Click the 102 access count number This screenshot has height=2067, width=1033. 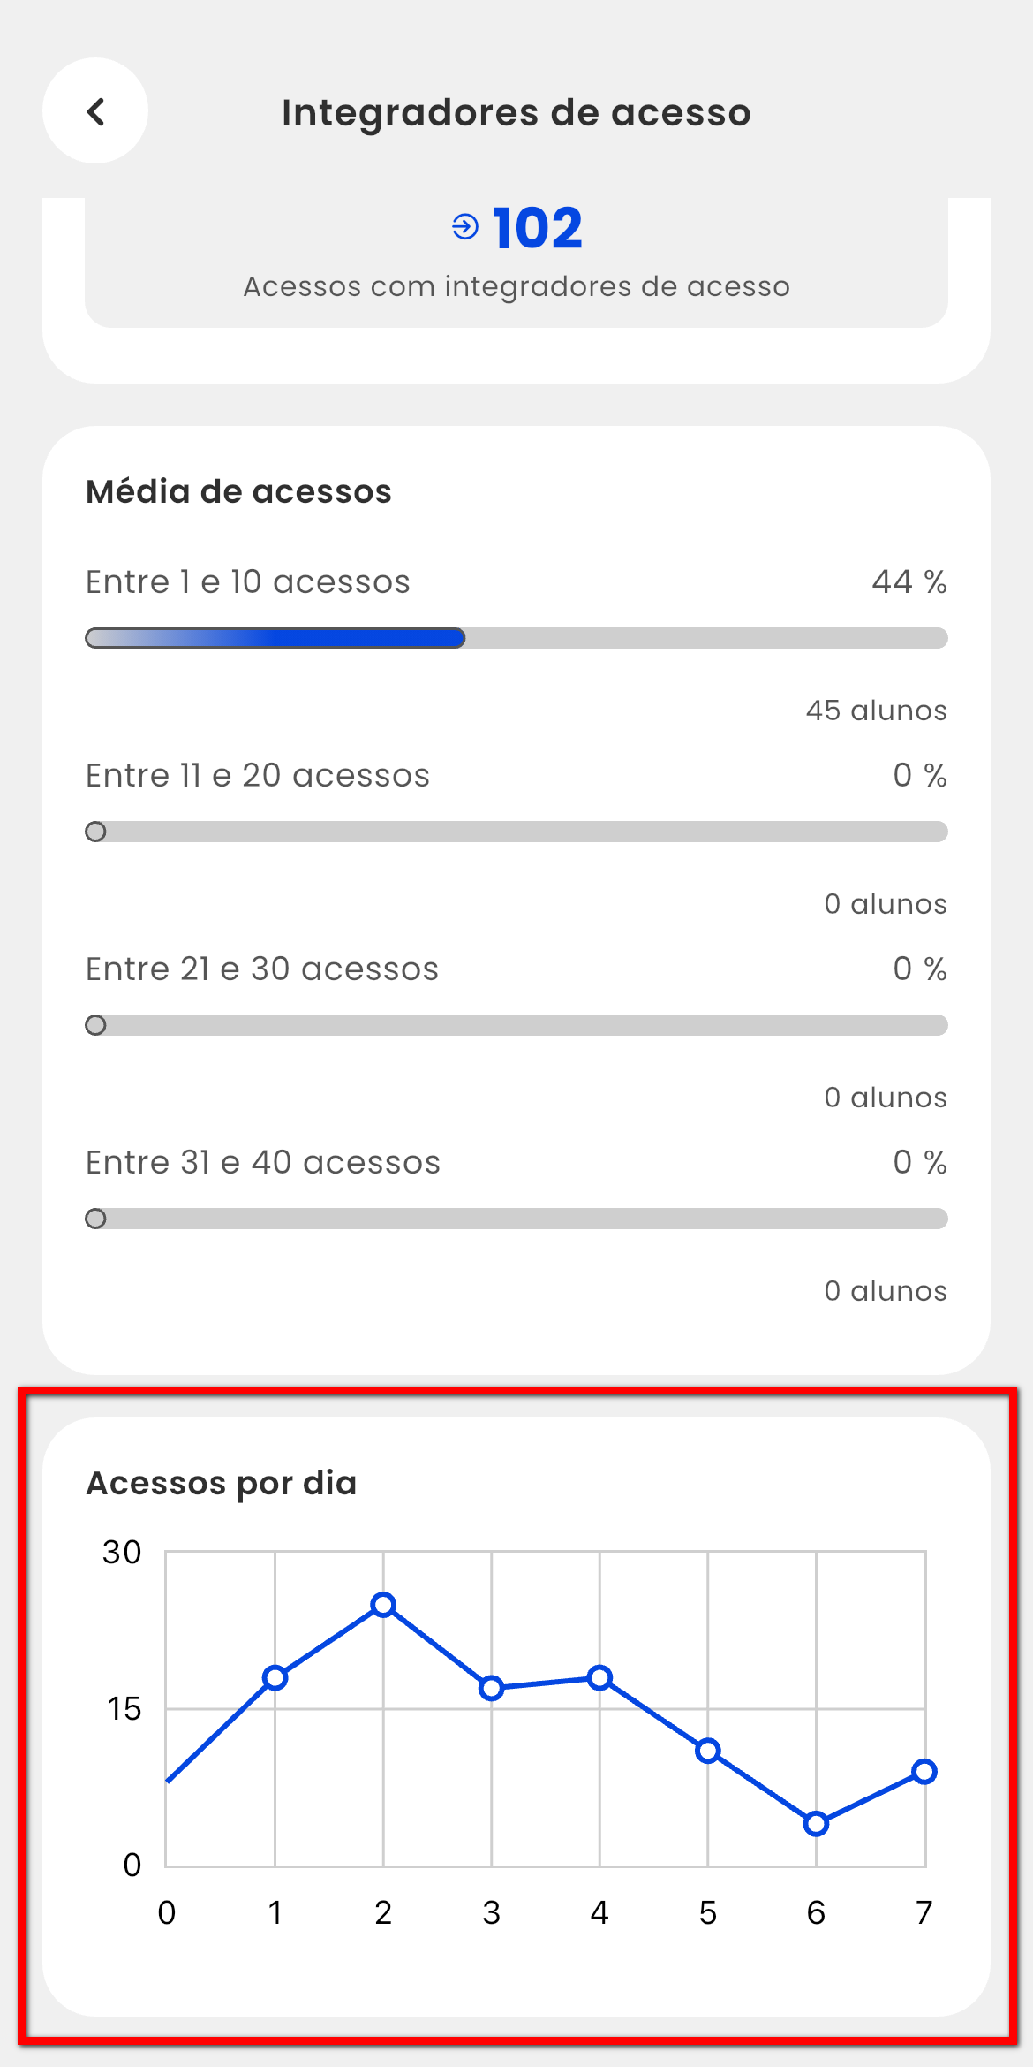[538, 229]
